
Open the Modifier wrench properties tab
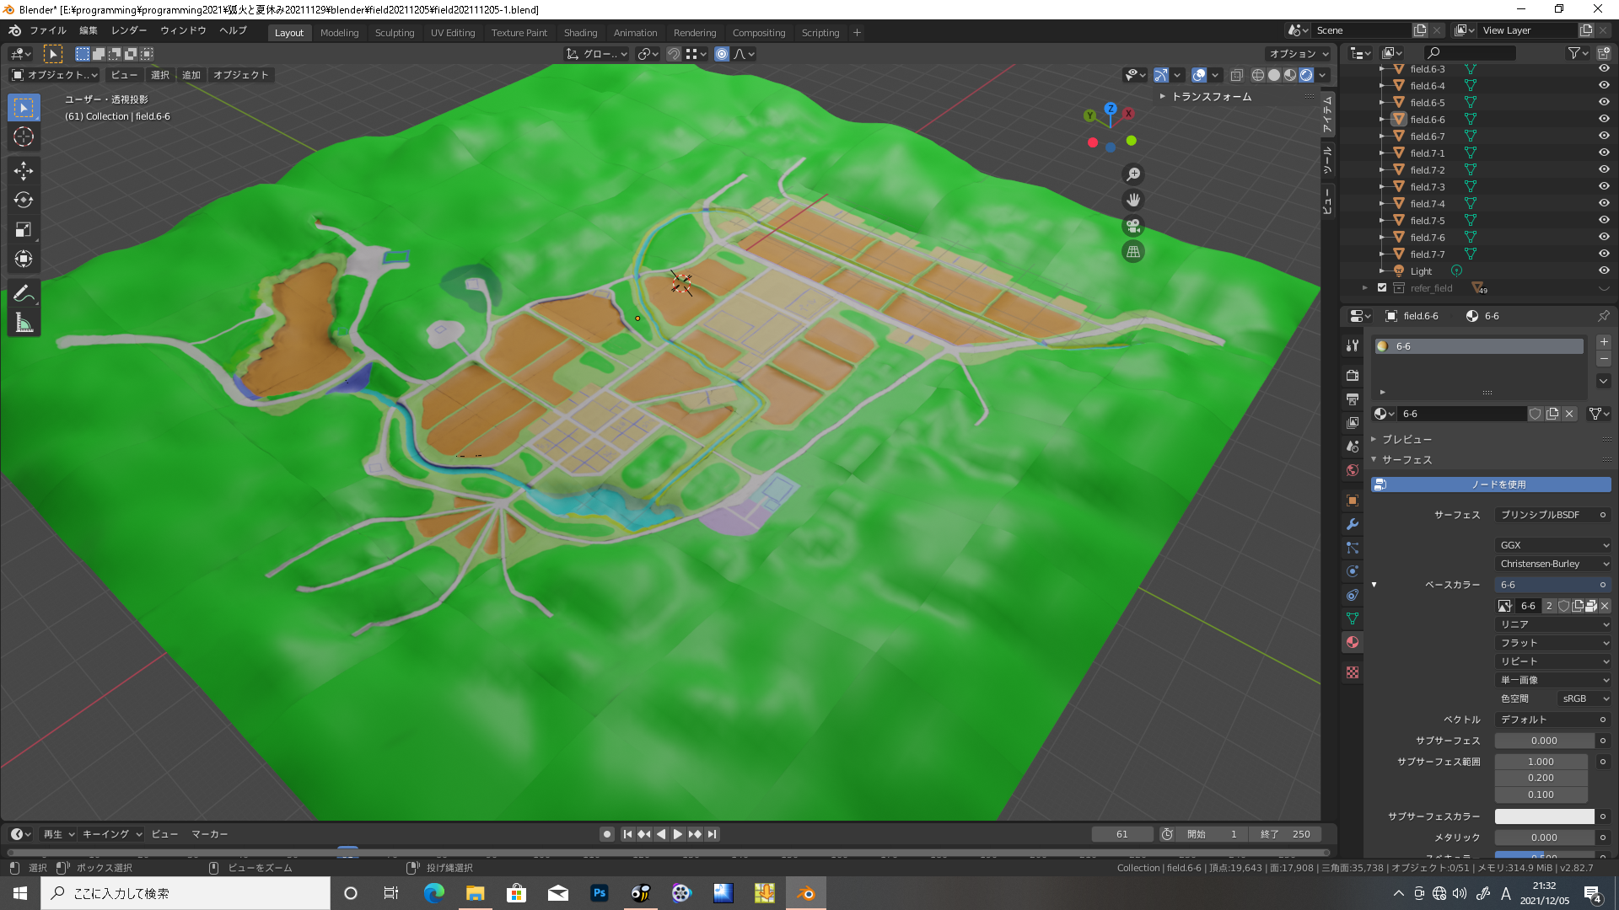[1353, 524]
